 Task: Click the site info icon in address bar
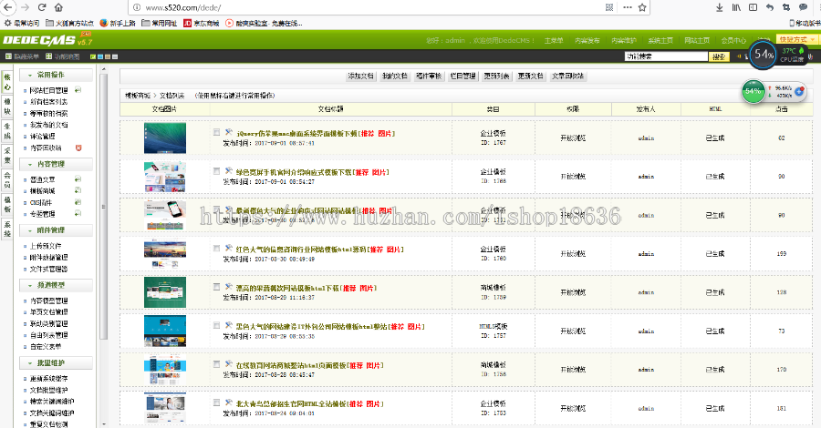137,7
